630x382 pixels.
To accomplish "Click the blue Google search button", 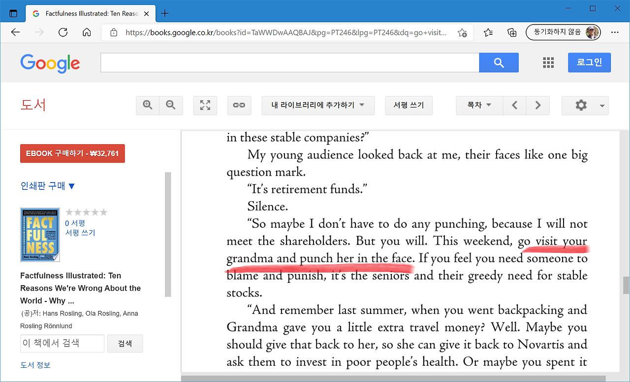I will tap(499, 63).
